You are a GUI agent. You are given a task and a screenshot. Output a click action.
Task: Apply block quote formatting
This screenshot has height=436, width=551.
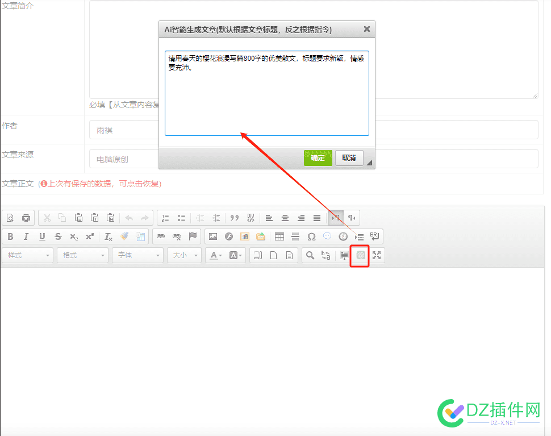pos(235,218)
